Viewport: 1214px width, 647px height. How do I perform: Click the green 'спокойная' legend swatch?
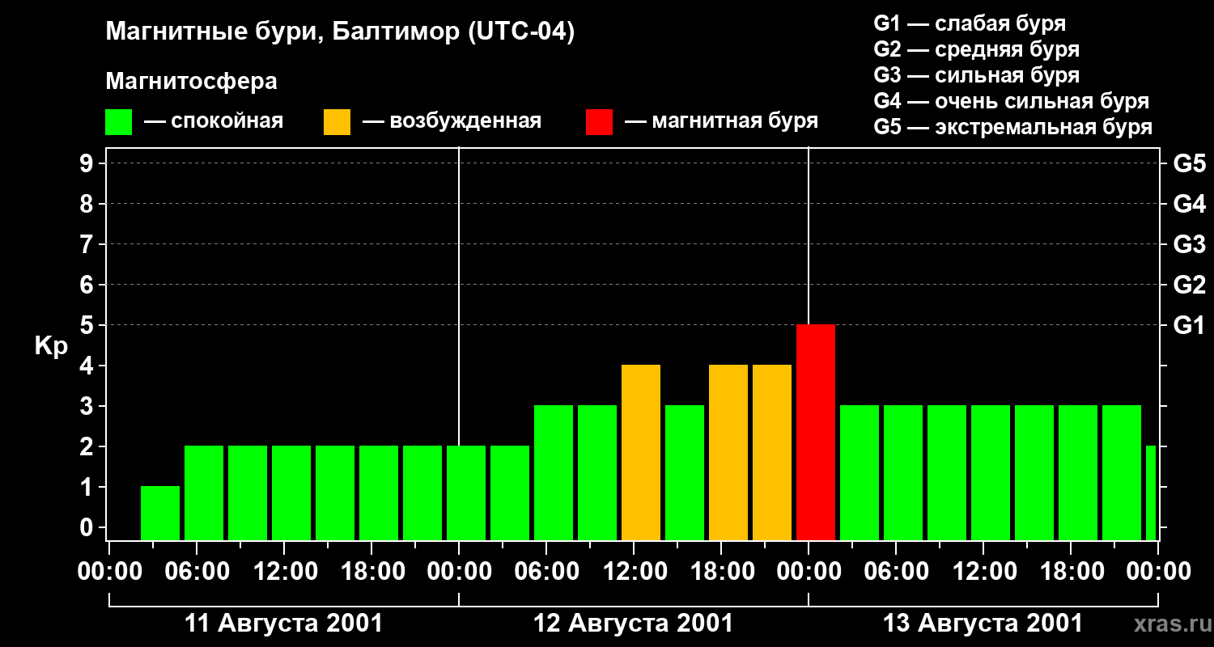[118, 122]
